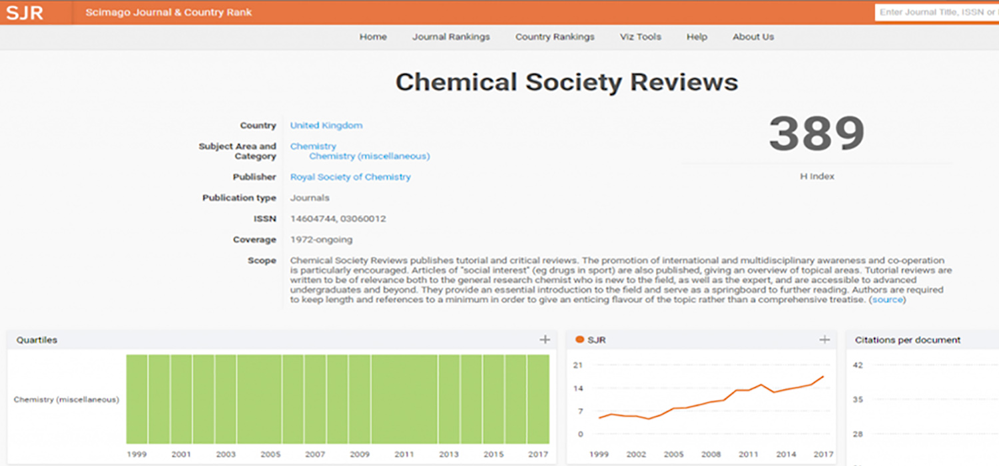The height and width of the screenshot is (466, 999).
Task: Open the Chemistry (miscellaneous) category link
Action: pos(370,156)
